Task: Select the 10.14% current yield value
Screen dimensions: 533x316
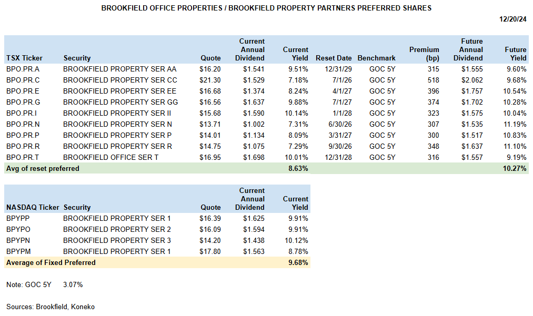Action: [x=296, y=113]
